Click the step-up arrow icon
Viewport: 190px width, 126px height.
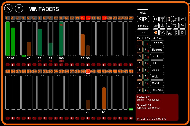coord(176,19)
